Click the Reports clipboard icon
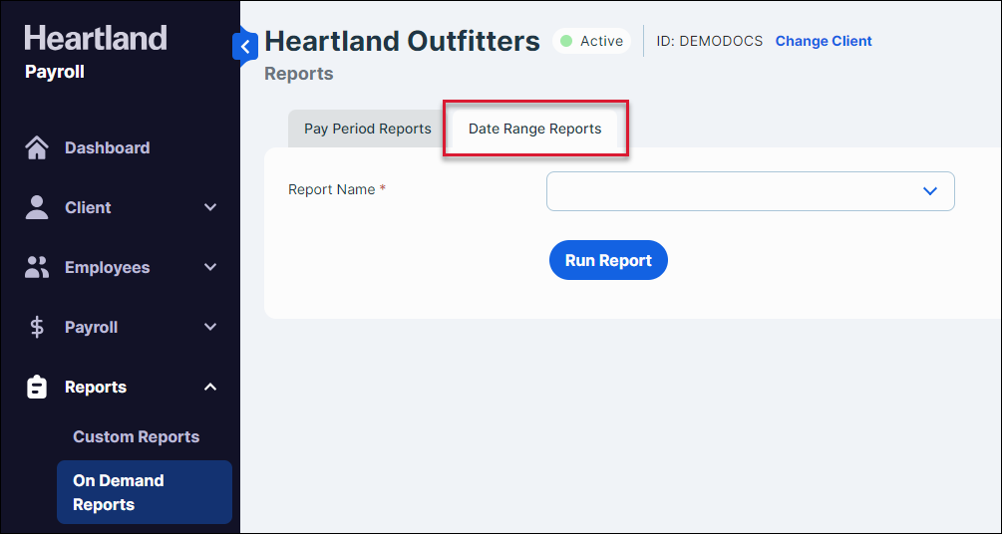The height and width of the screenshot is (534, 1002). pyautogui.click(x=37, y=388)
